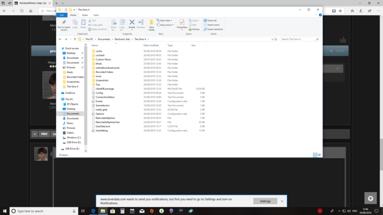Open address bar history dropdown
383x215 pixels.
tap(272, 39)
